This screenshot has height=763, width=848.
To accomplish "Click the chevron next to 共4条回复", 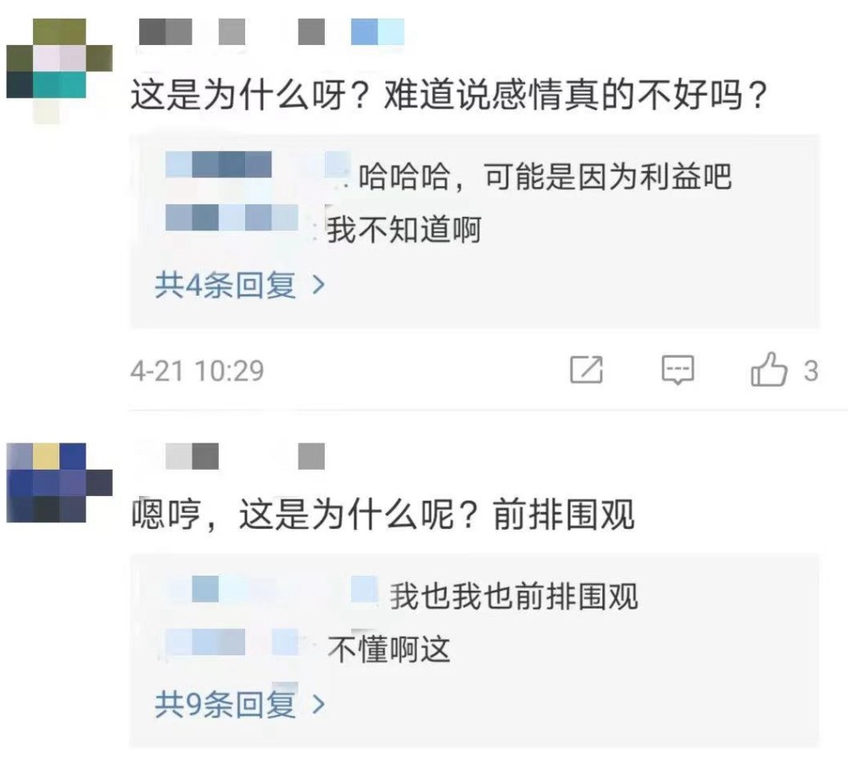I will tap(319, 285).
